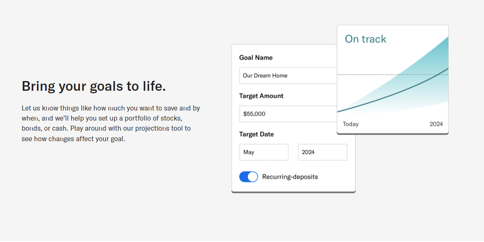Click the white knob of the toggle
This screenshot has height=242, width=484.
(x=253, y=177)
